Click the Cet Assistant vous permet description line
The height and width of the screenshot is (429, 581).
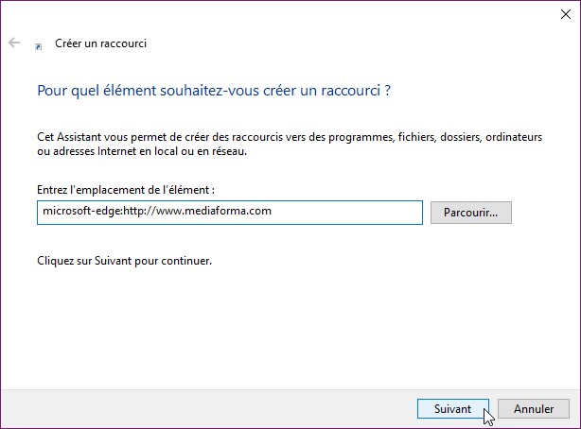tap(289, 137)
